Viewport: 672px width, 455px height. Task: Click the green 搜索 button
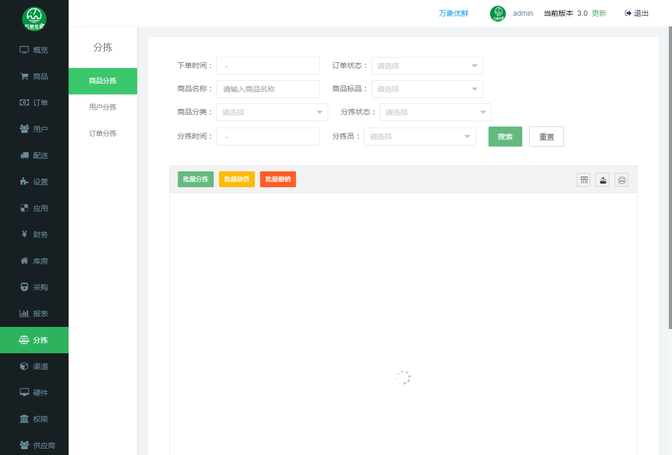click(505, 137)
